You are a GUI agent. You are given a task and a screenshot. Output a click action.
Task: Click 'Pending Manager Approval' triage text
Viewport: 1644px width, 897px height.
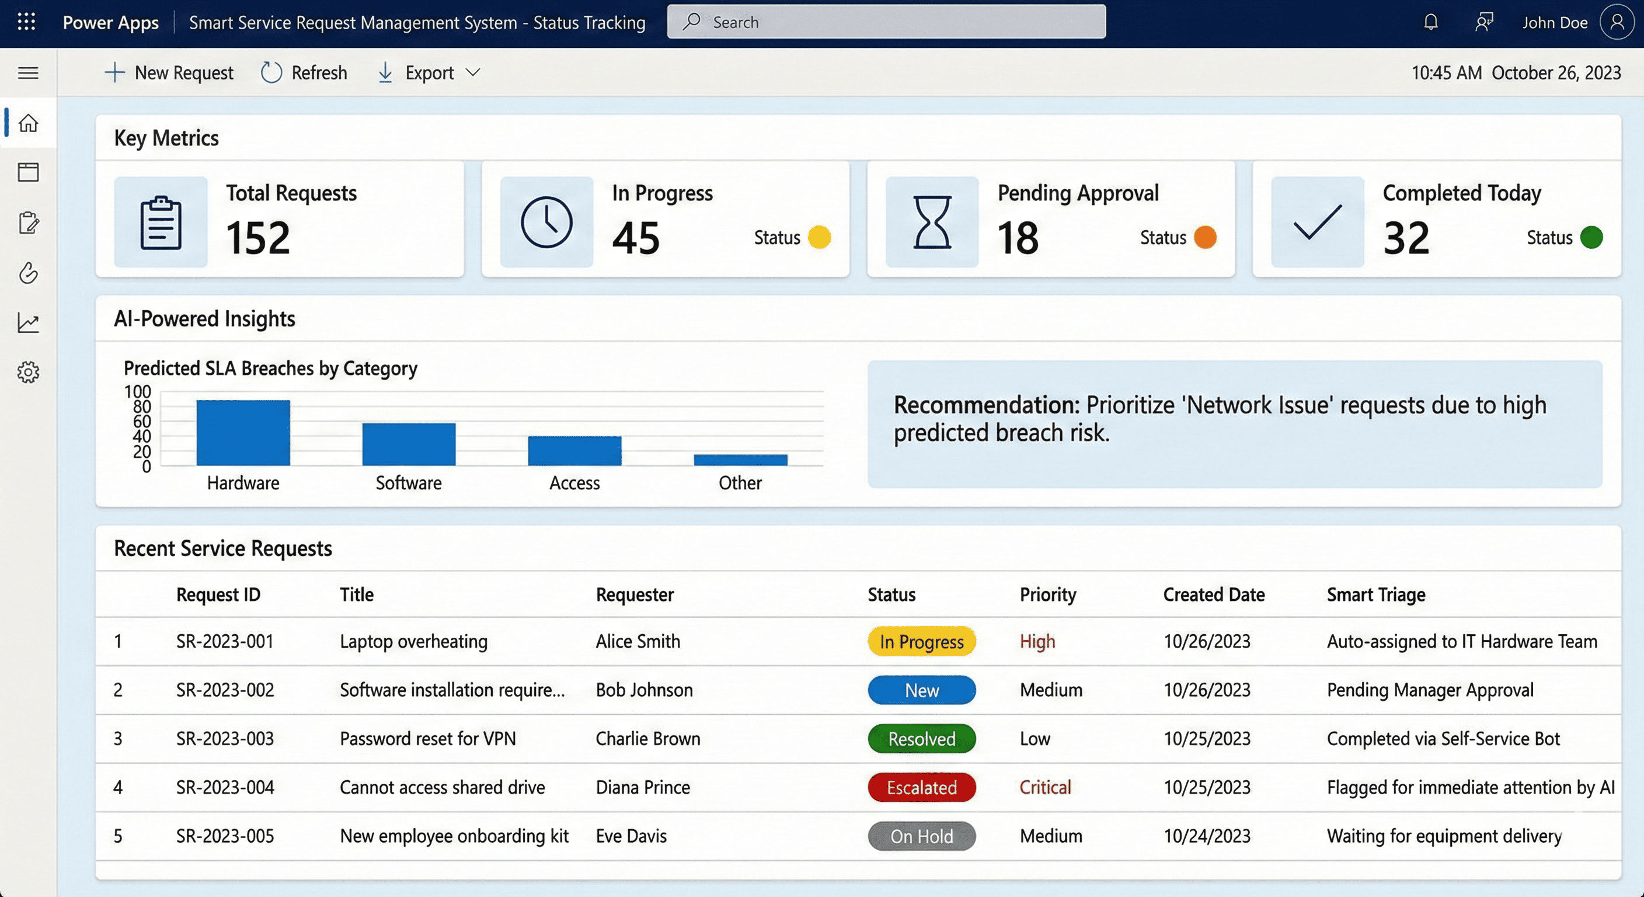1430,690
